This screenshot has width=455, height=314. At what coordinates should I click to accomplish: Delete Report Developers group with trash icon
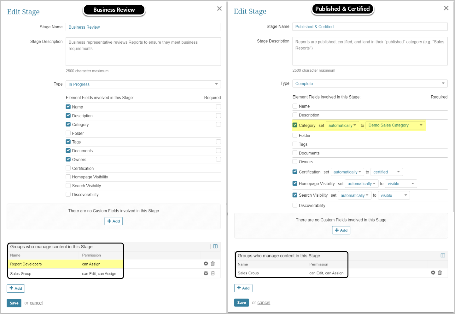click(213, 264)
